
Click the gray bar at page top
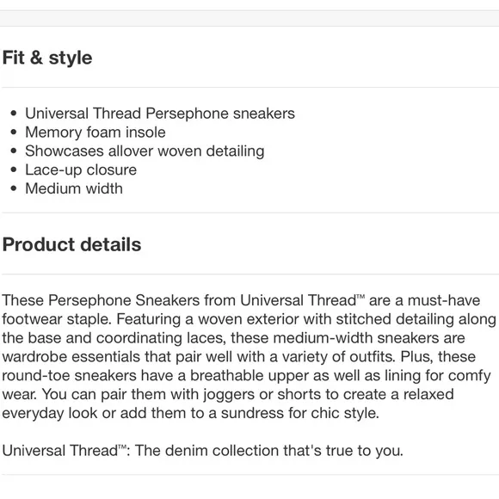coord(249,18)
